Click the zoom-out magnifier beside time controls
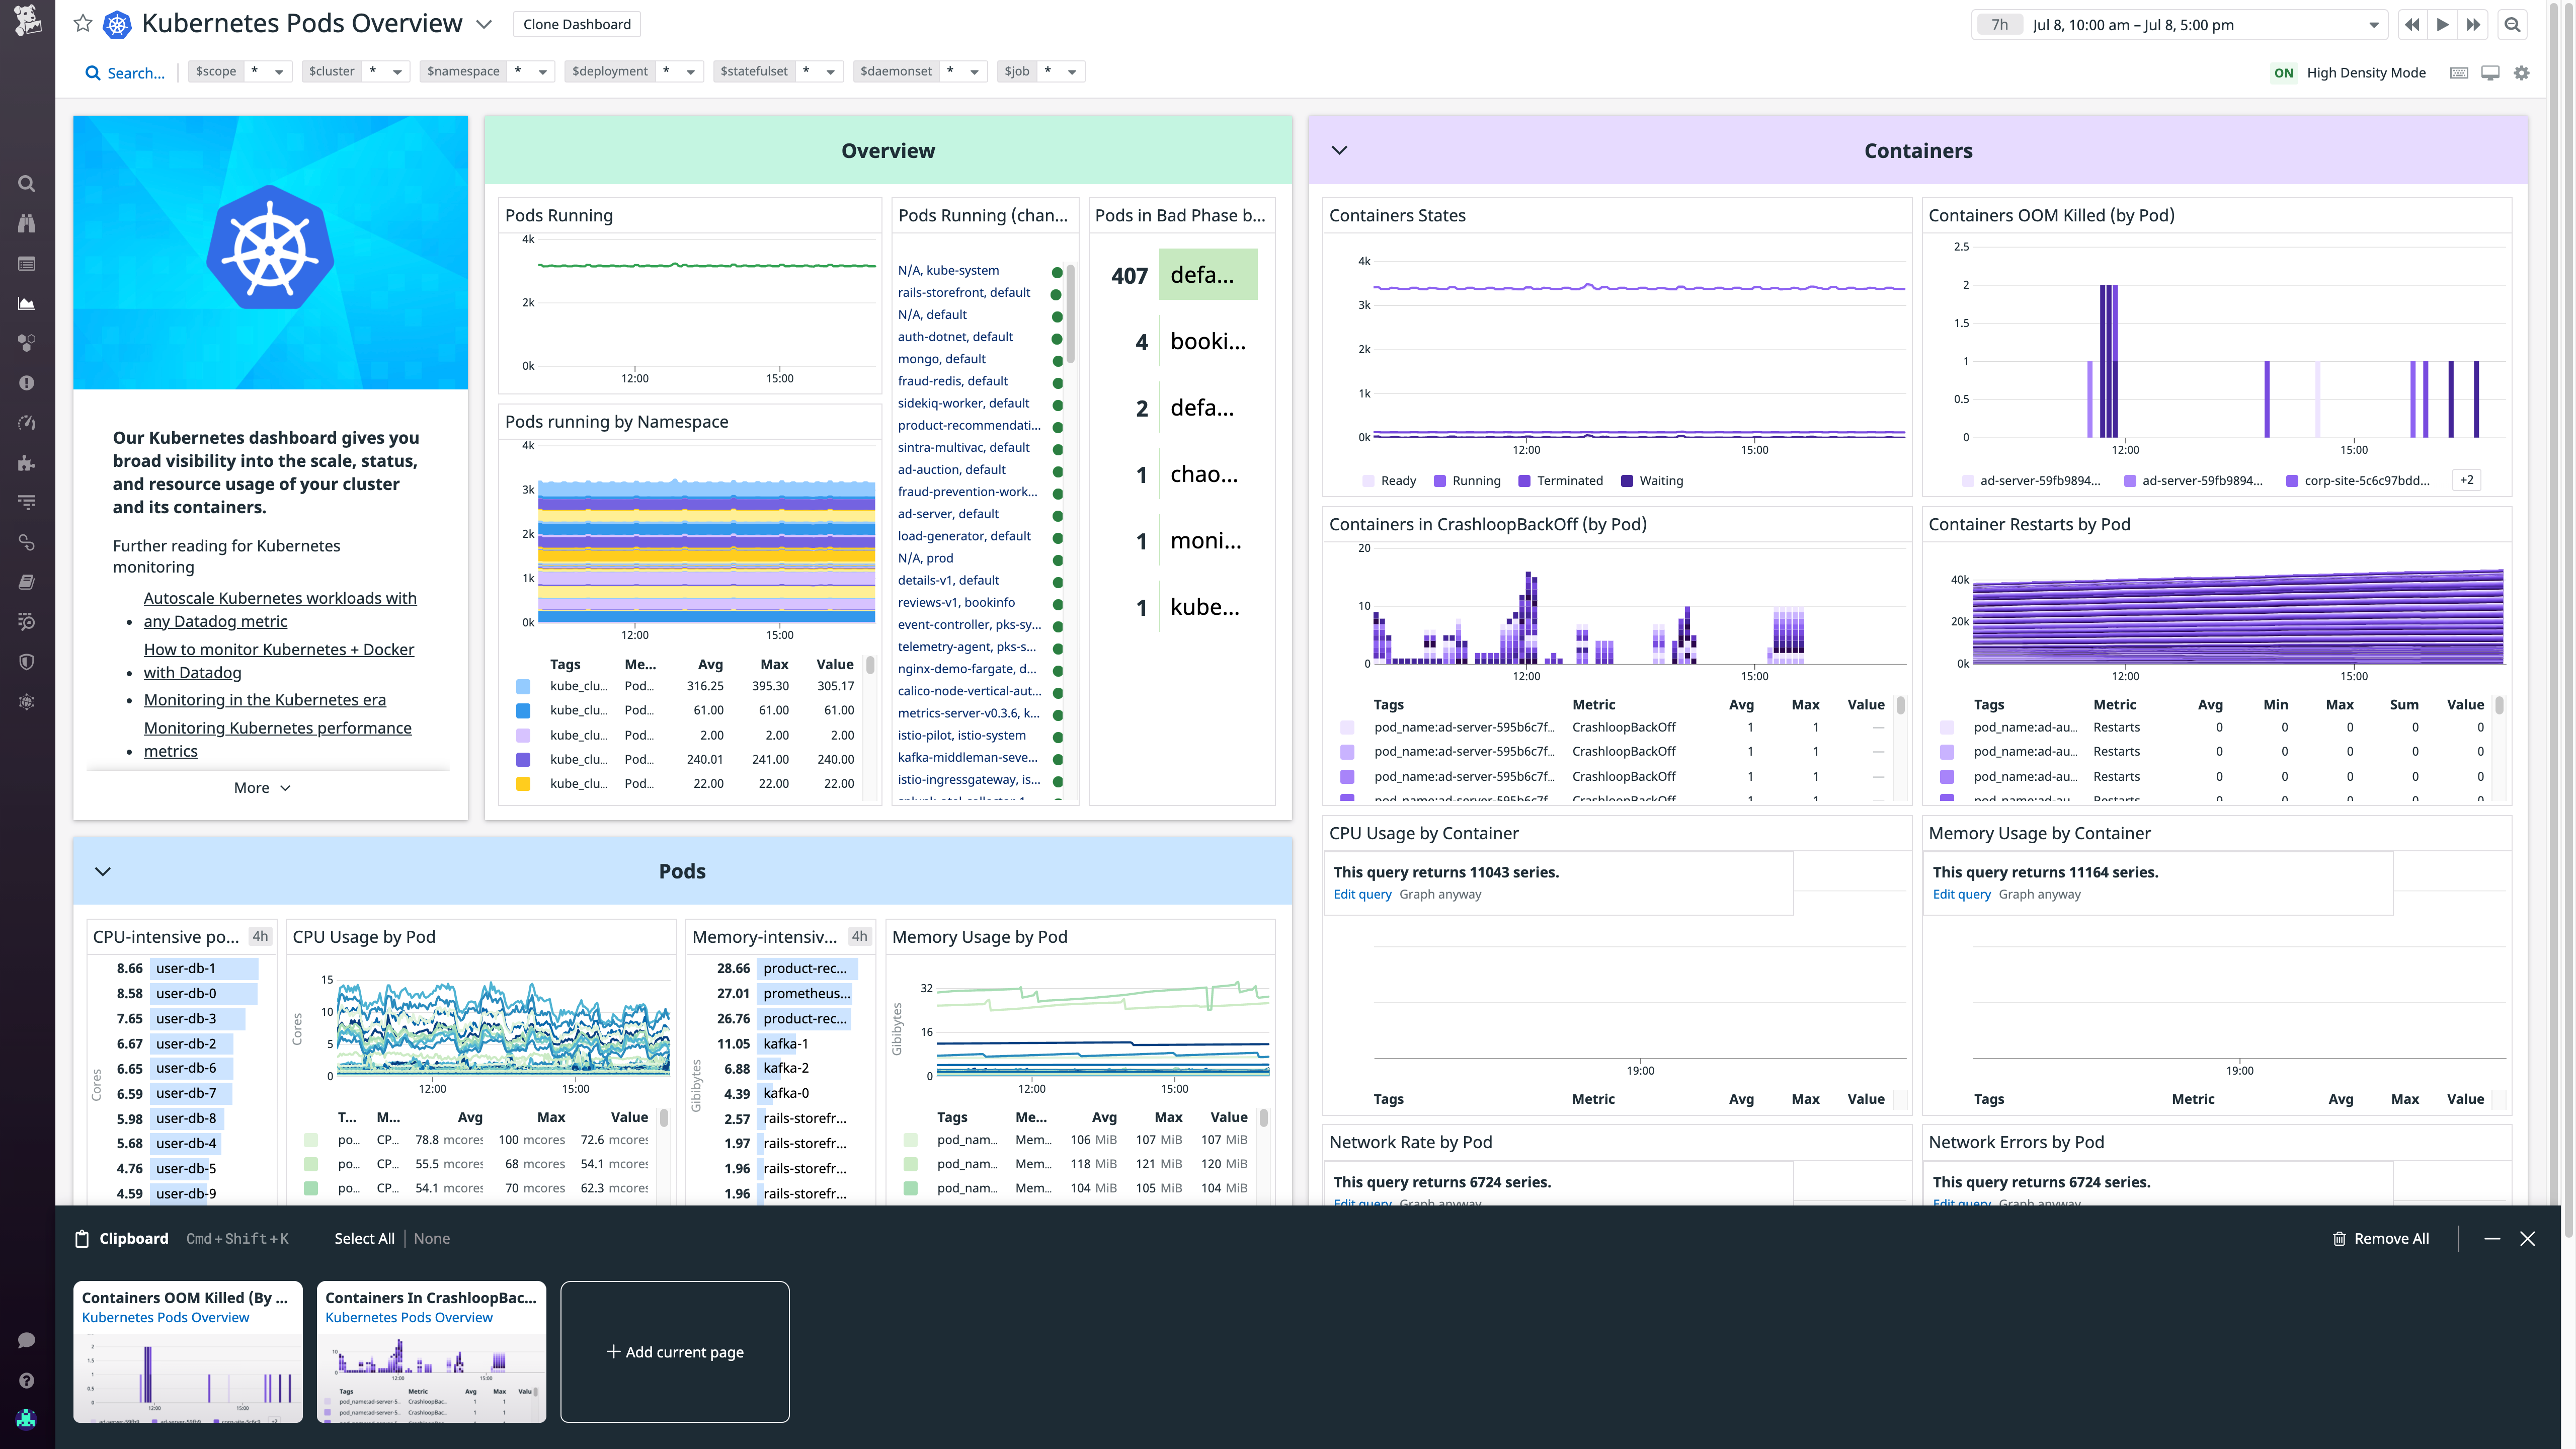 [2512, 24]
